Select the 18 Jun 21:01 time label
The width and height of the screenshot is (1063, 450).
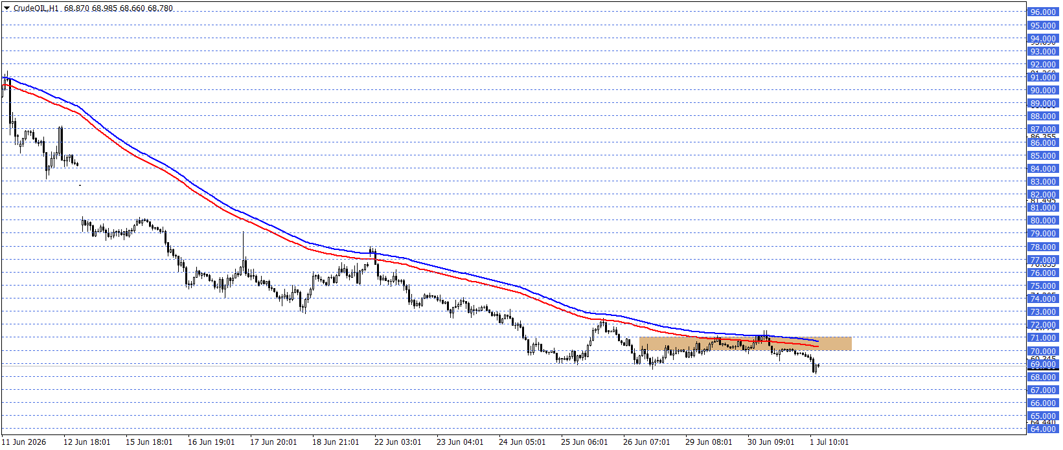(336, 442)
